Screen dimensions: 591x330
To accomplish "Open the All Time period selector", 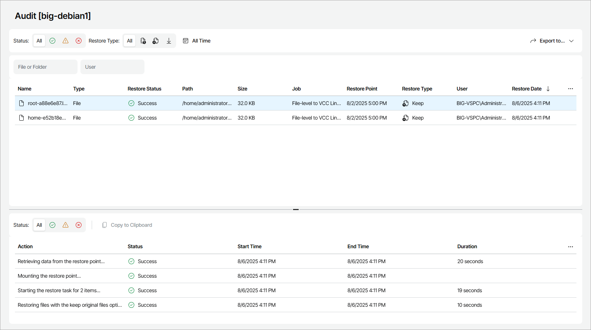I will tap(197, 41).
